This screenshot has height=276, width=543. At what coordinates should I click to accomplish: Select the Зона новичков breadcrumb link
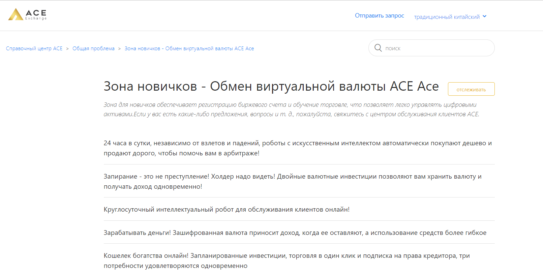tap(189, 49)
